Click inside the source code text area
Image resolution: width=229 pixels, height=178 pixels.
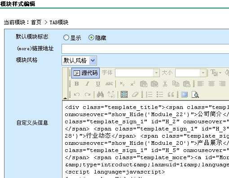145,139
